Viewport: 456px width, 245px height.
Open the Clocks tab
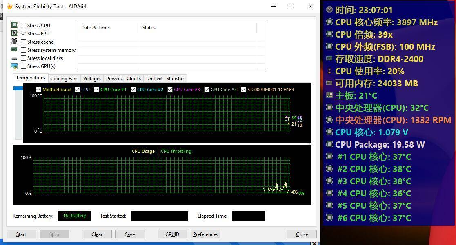[134, 78]
